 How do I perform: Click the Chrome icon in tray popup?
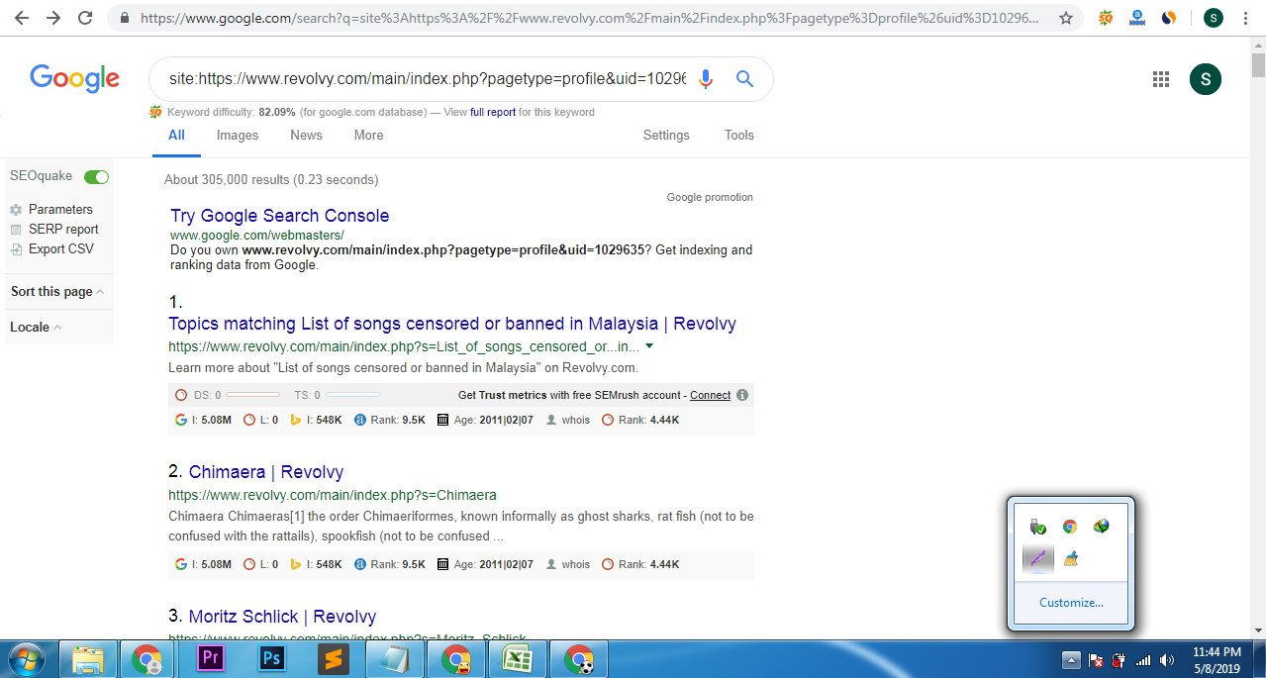pyautogui.click(x=1069, y=527)
